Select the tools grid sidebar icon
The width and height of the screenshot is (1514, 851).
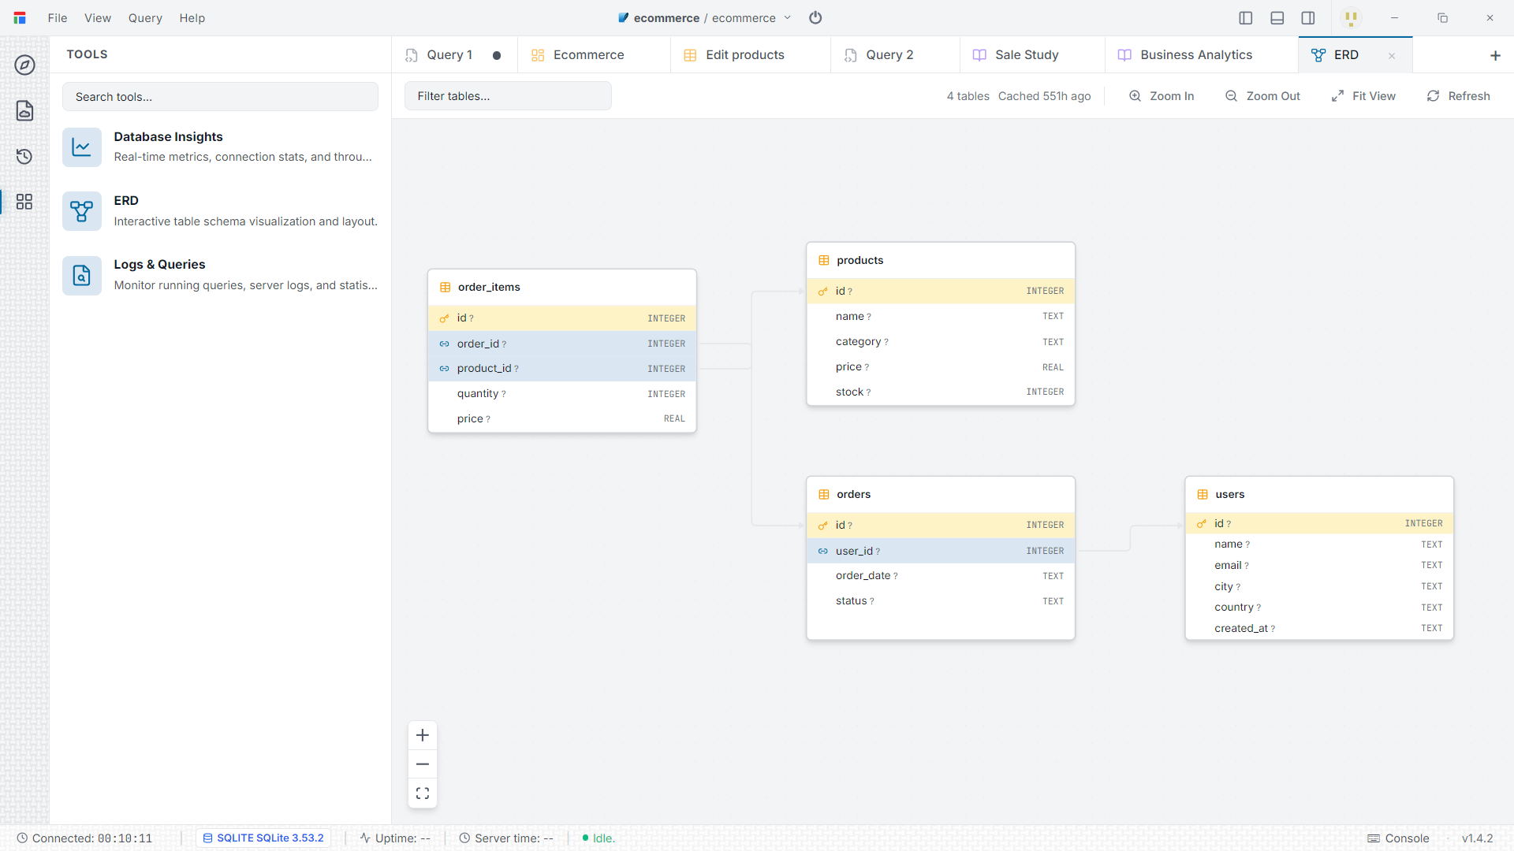coord(24,202)
